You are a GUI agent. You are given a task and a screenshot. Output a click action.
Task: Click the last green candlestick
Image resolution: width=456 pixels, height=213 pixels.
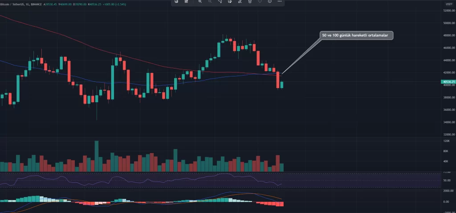coord(281,85)
